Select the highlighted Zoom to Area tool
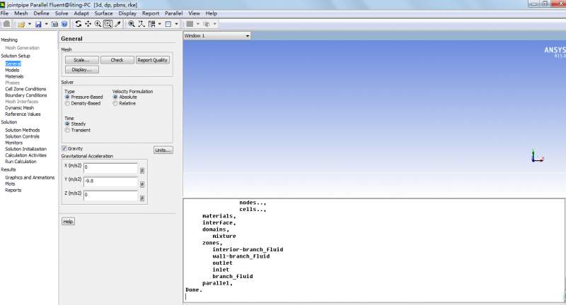The height and width of the screenshot is (305, 566). [x=108, y=24]
